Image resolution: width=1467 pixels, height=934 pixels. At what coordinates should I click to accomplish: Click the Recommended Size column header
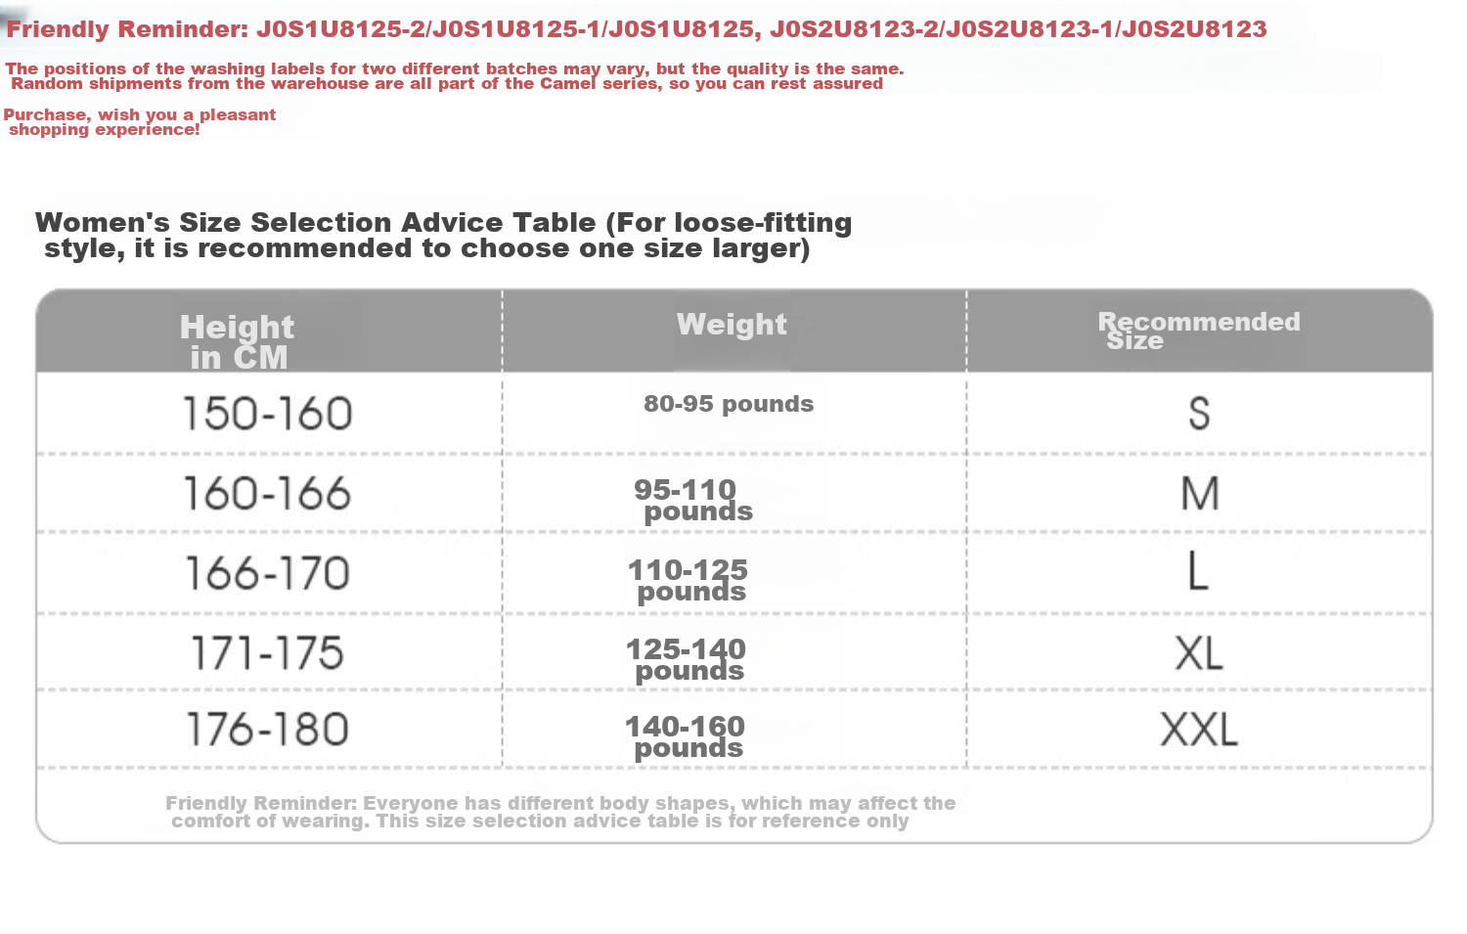coord(1199,331)
